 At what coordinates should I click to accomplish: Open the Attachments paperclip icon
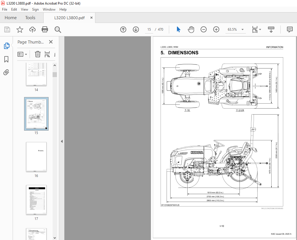click(6, 72)
